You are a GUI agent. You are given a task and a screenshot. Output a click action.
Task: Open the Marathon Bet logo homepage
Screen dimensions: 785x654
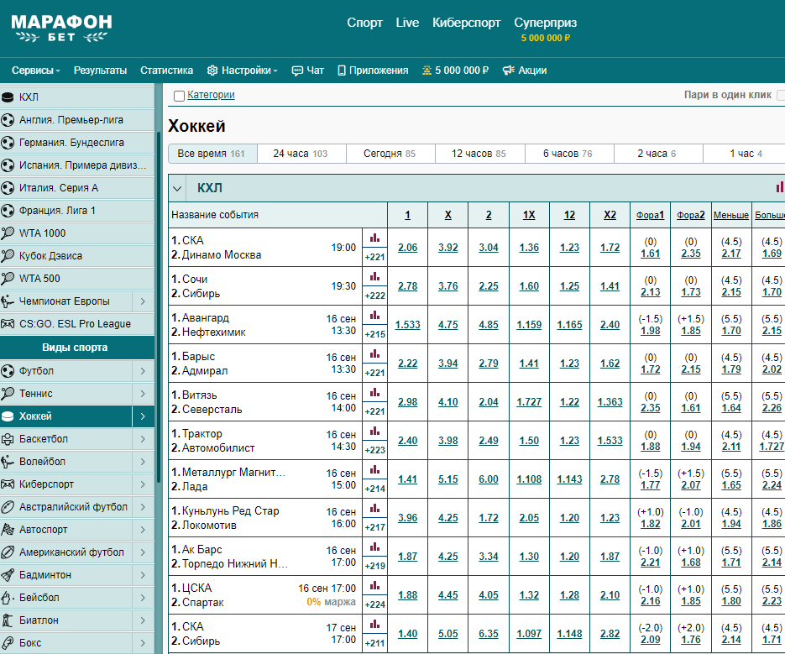(x=61, y=28)
